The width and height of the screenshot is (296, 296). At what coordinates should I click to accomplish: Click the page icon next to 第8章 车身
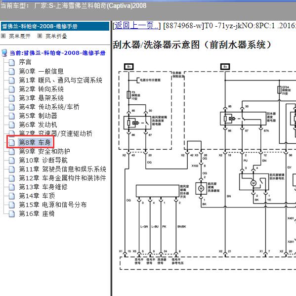point(12,142)
